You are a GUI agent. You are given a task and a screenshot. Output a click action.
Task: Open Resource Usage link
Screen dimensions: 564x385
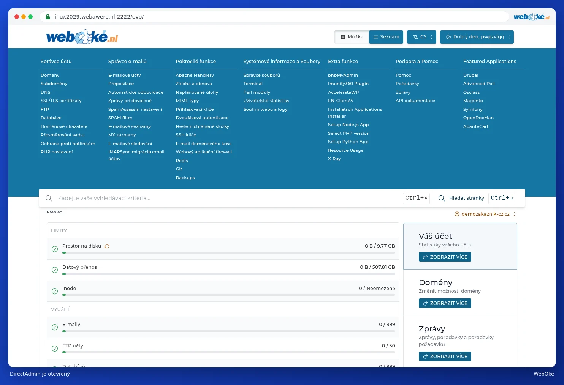pyautogui.click(x=346, y=150)
